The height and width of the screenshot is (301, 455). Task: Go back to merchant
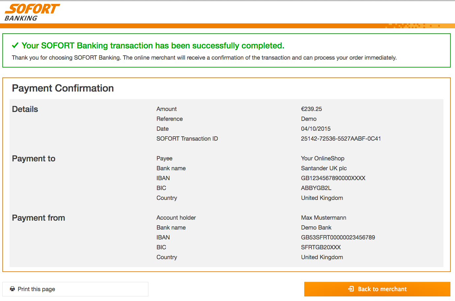[377, 289]
